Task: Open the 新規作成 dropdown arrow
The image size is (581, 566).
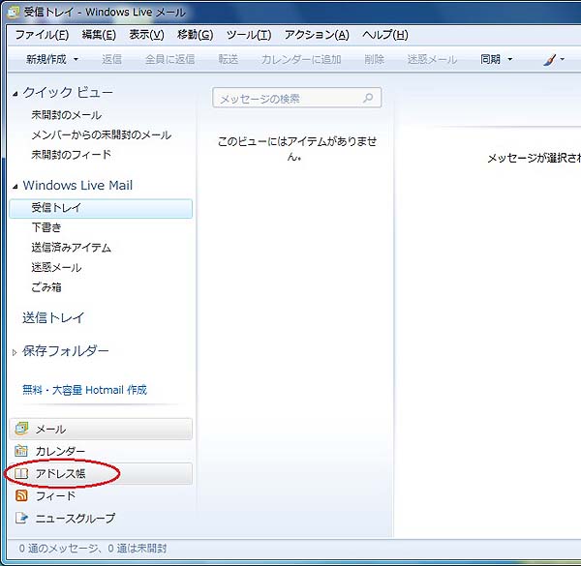Action: pyautogui.click(x=76, y=60)
